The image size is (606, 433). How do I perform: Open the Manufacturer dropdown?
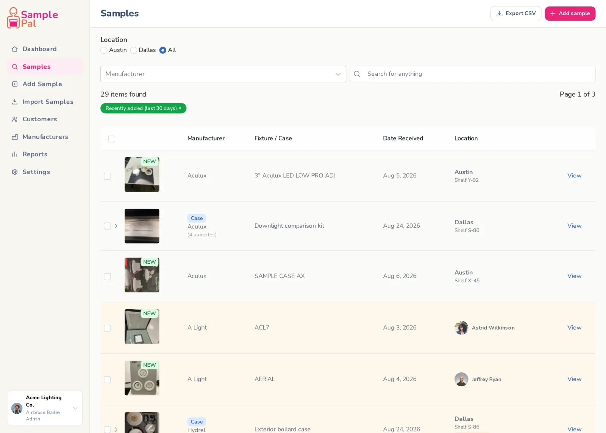tap(223, 74)
